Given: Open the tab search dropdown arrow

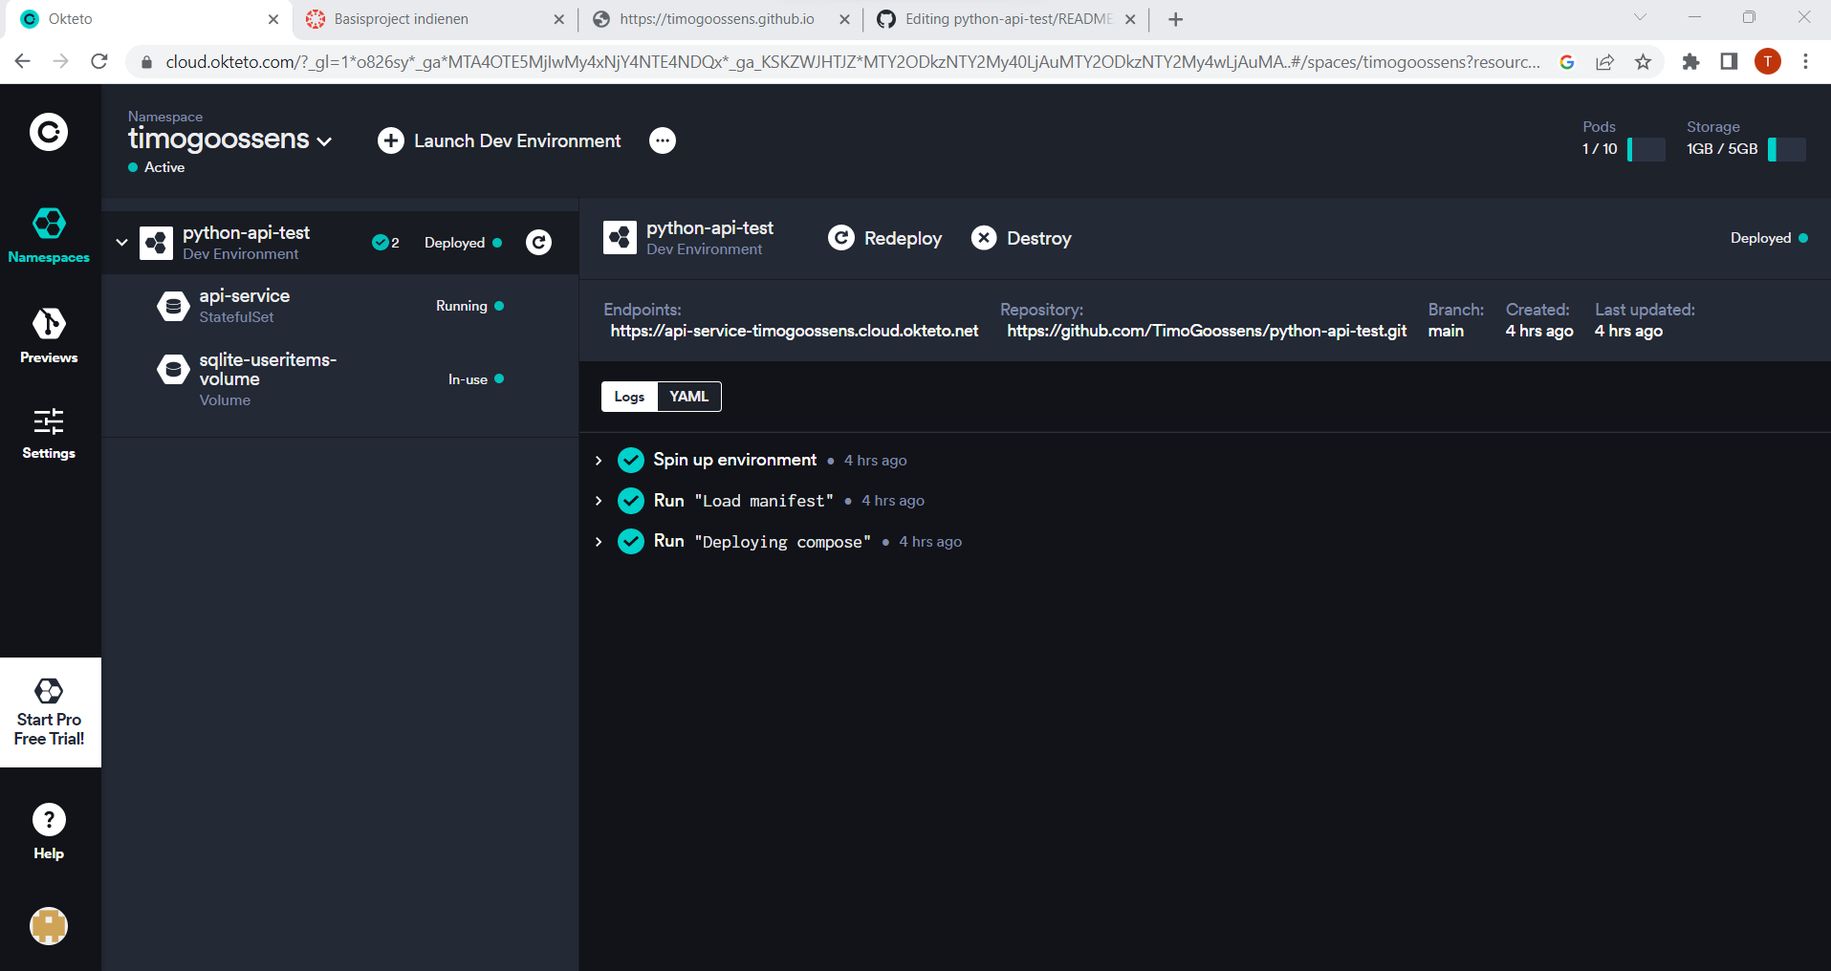Looking at the screenshot, I should click(x=1640, y=17).
